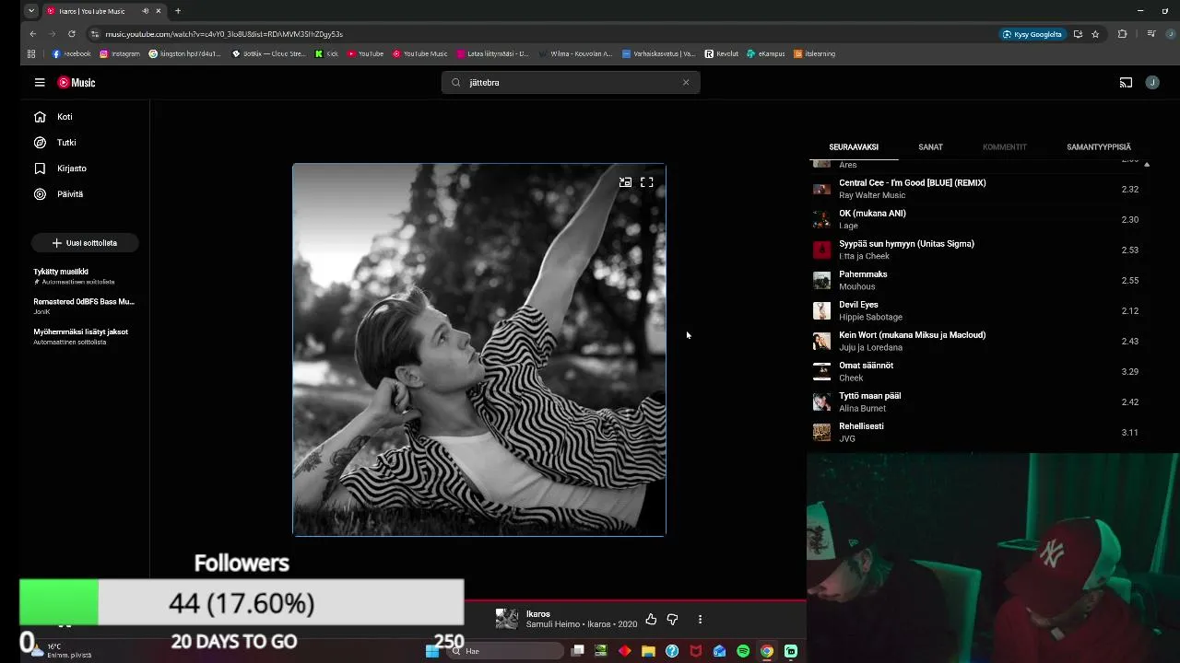Like the song Ikaros
The height and width of the screenshot is (663, 1180).
point(651,620)
